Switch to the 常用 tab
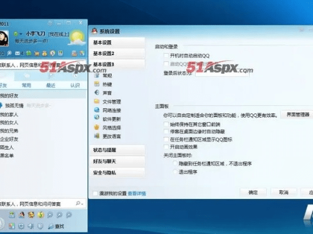This screenshot has height=234, width=313. tap(26, 85)
